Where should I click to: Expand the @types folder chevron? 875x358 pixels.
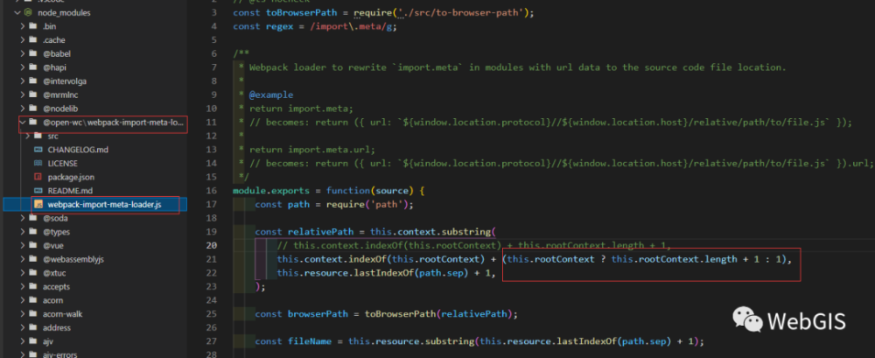(x=23, y=232)
